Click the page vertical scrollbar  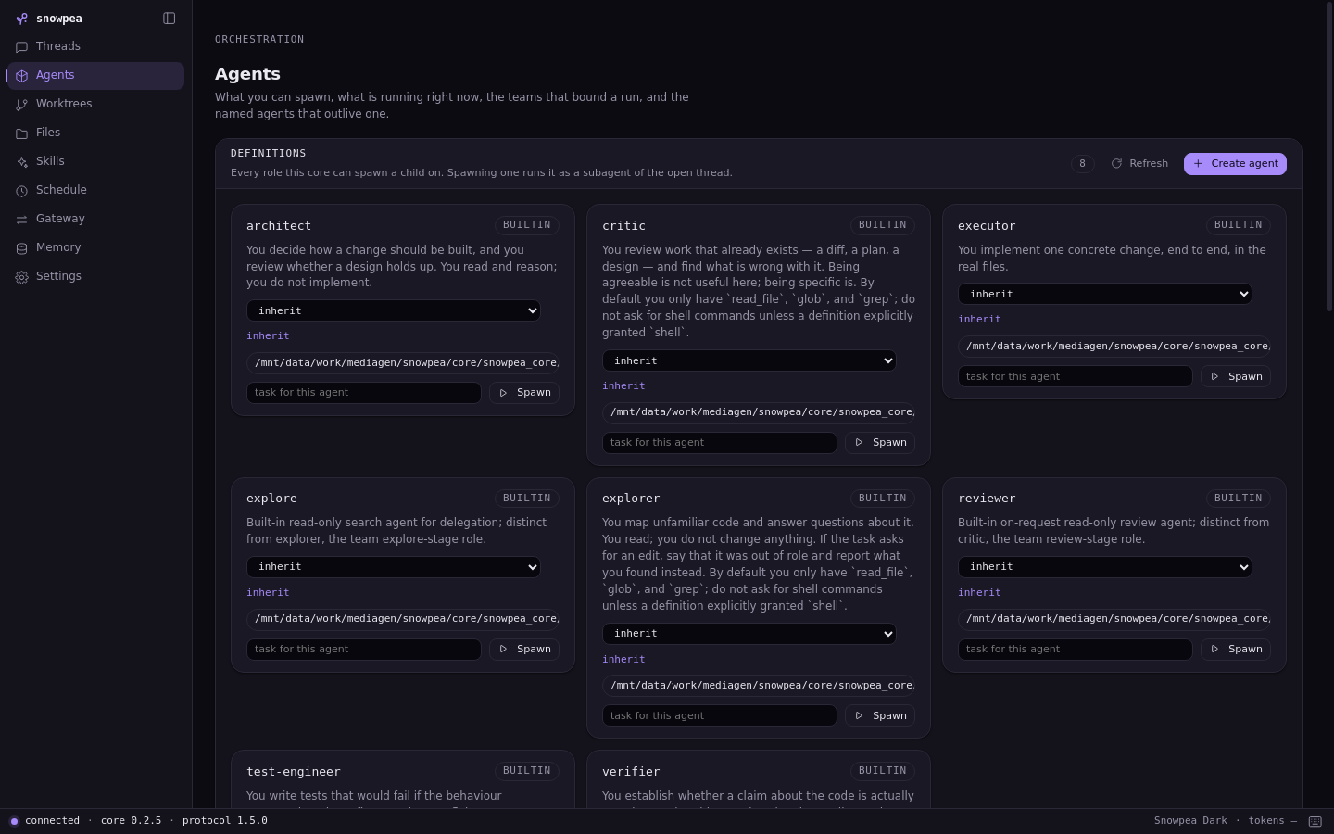point(1328,158)
